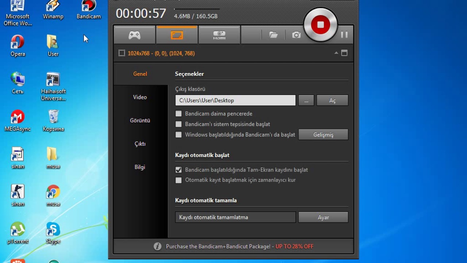Toggle 'Bandicam daima pencerede' checkbox
This screenshot has width=467, height=263.
178,114
